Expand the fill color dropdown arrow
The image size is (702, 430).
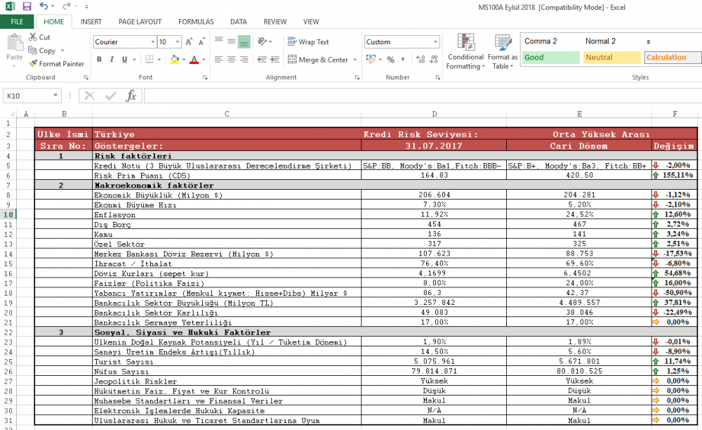[x=184, y=60]
